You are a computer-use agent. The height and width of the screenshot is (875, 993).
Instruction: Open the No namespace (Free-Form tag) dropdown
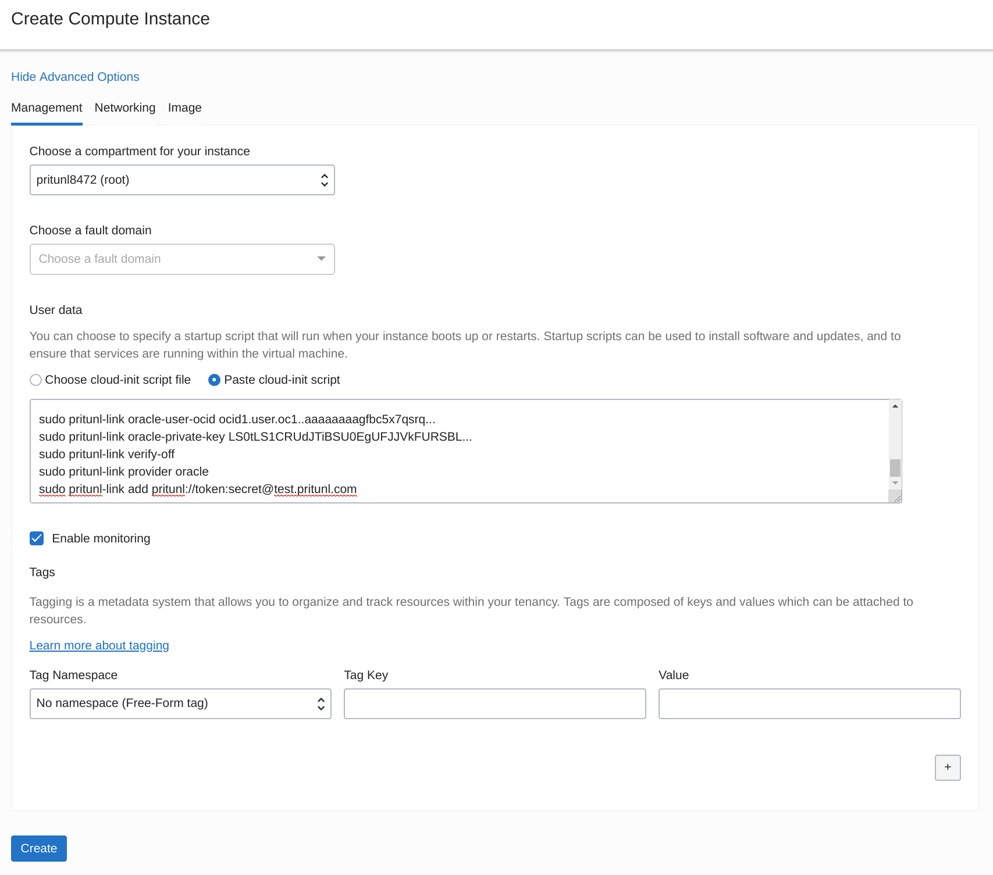pos(180,704)
